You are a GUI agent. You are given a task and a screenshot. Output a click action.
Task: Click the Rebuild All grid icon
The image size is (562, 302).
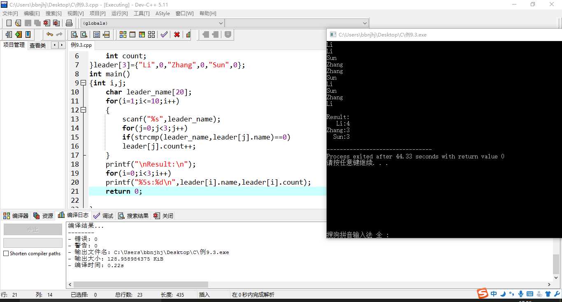pos(151,34)
